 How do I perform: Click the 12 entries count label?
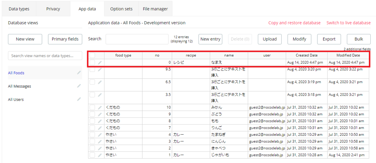pyautogui.click(x=181, y=37)
